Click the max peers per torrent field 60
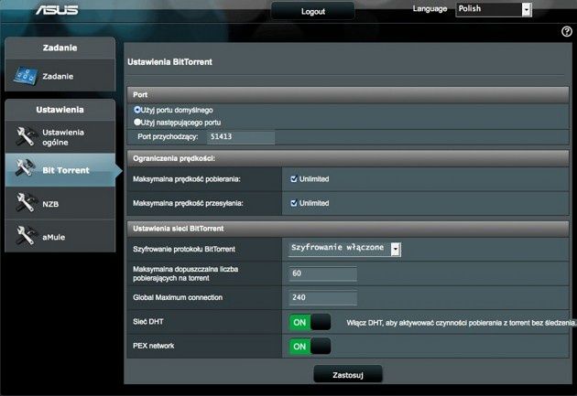The image size is (577, 396). pyautogui.click(x=322, y=273)
